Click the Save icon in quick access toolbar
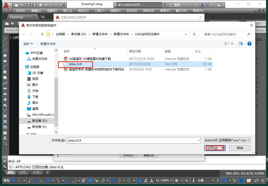 point(28,5)
